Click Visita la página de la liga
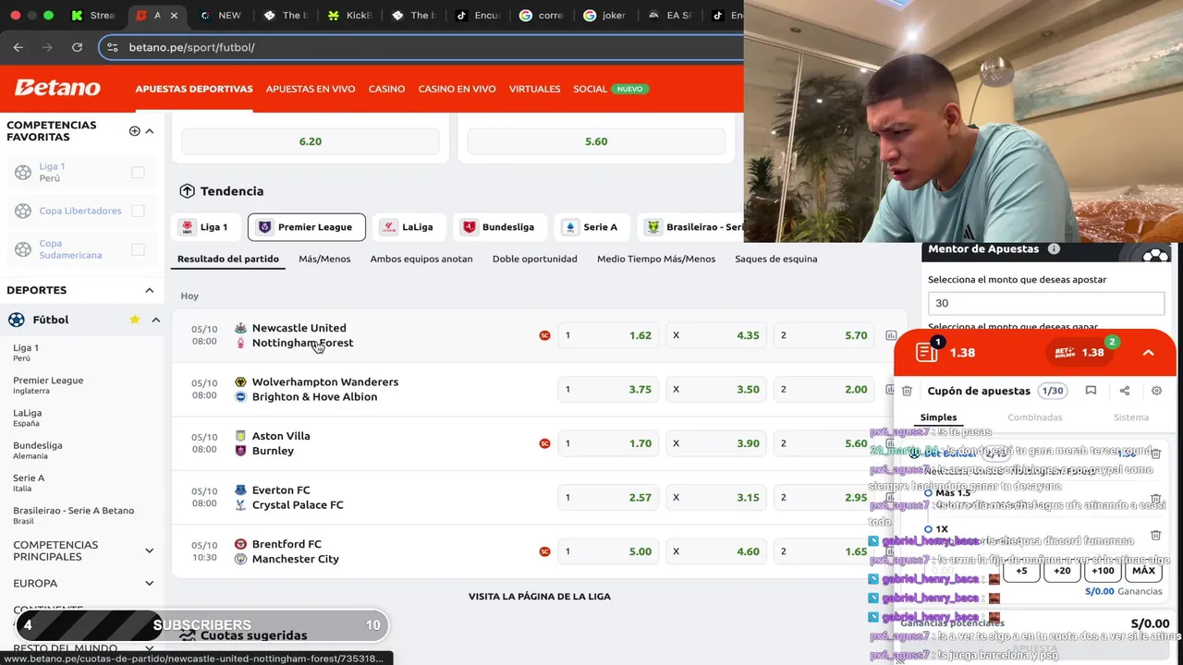Viewport: 1183px width, 665px height. click(x=540, y=597)
